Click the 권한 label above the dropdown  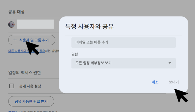75,54
